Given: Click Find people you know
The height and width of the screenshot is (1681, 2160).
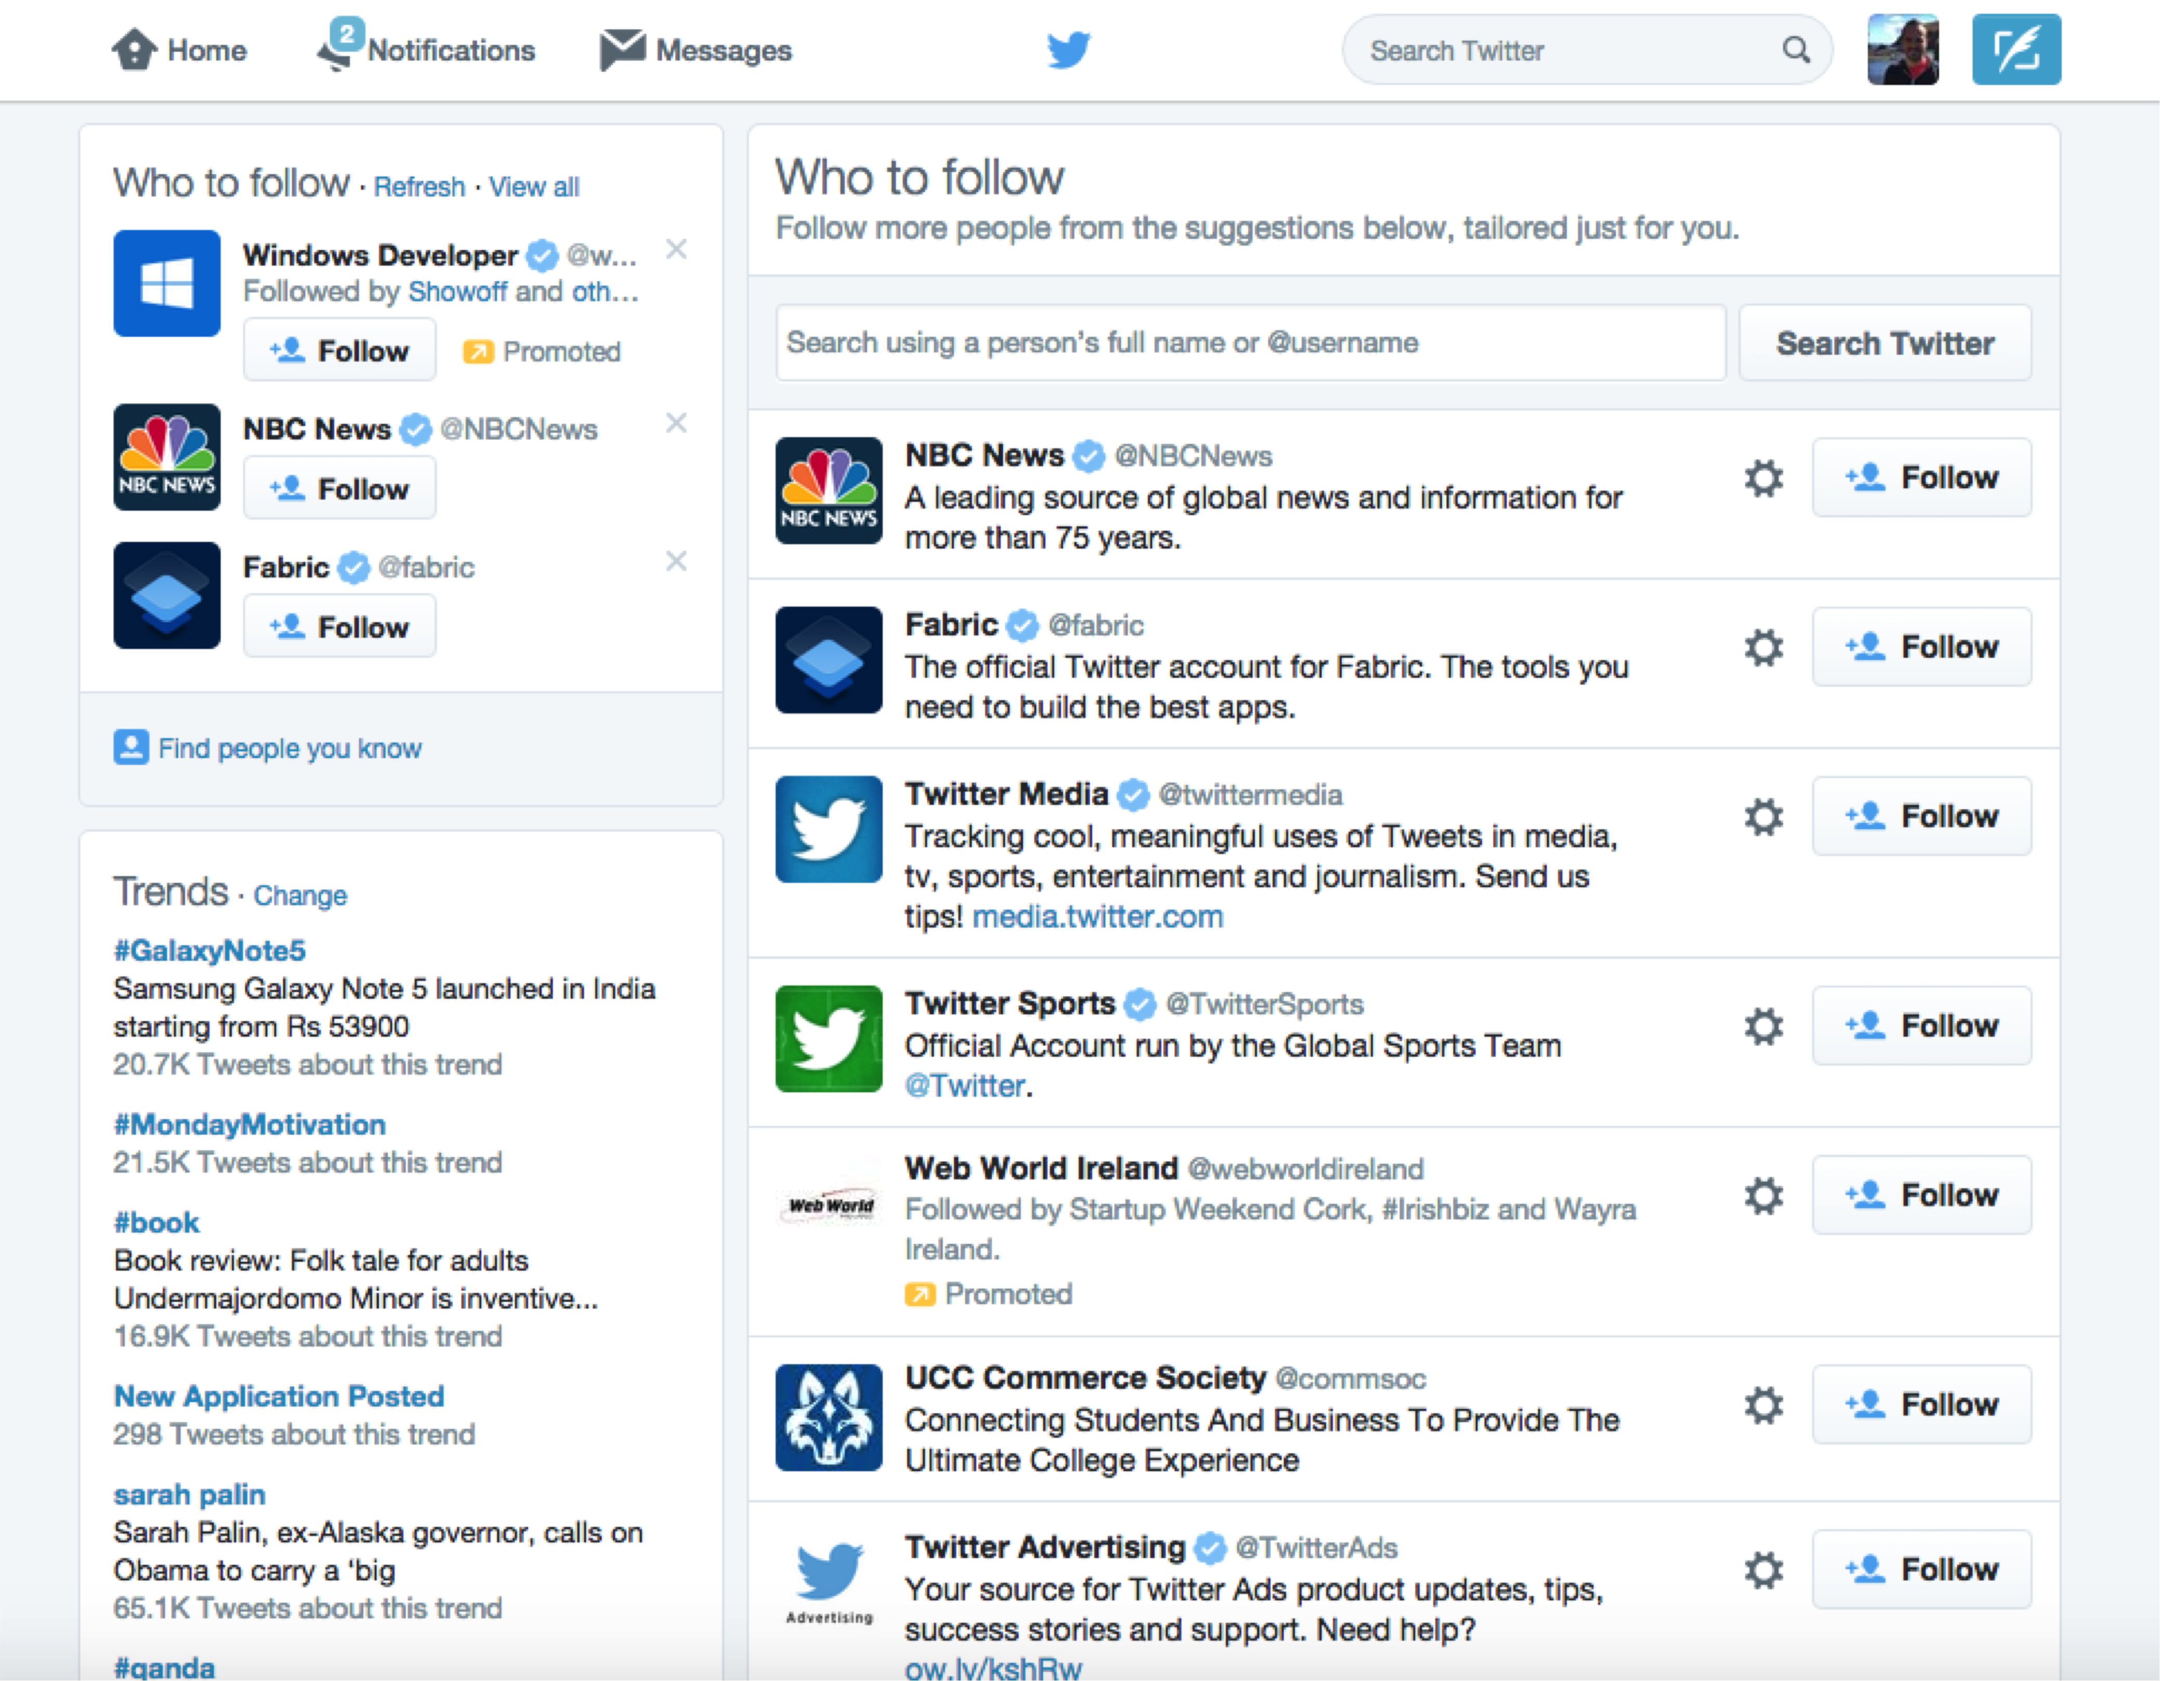Looking at the screenshot, I should (289, 748).
